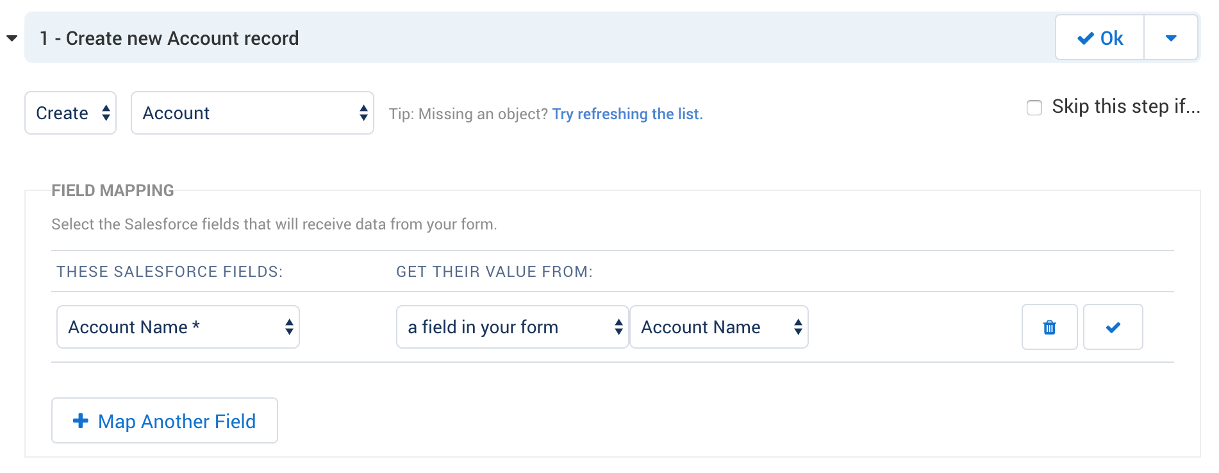Image resolution: width=1219 pixels, height=473 pixels.
Task: Click the plus icon on Map Another Field
Action: click(x=81, y=420)
